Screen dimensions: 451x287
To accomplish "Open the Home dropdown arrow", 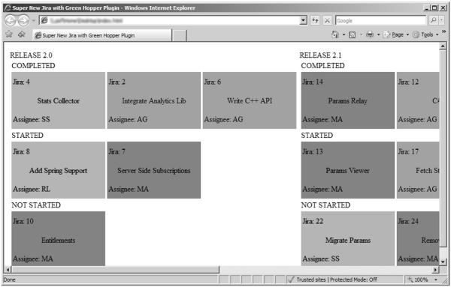I will [344, 34].
